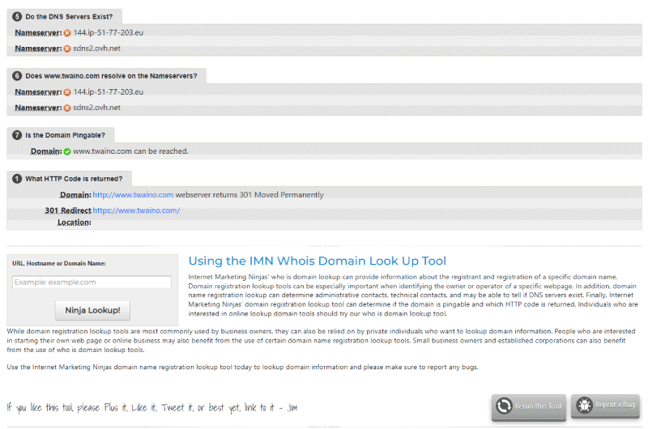Click the Report a Bug button

pyautogui.click(x=605, y=406)
